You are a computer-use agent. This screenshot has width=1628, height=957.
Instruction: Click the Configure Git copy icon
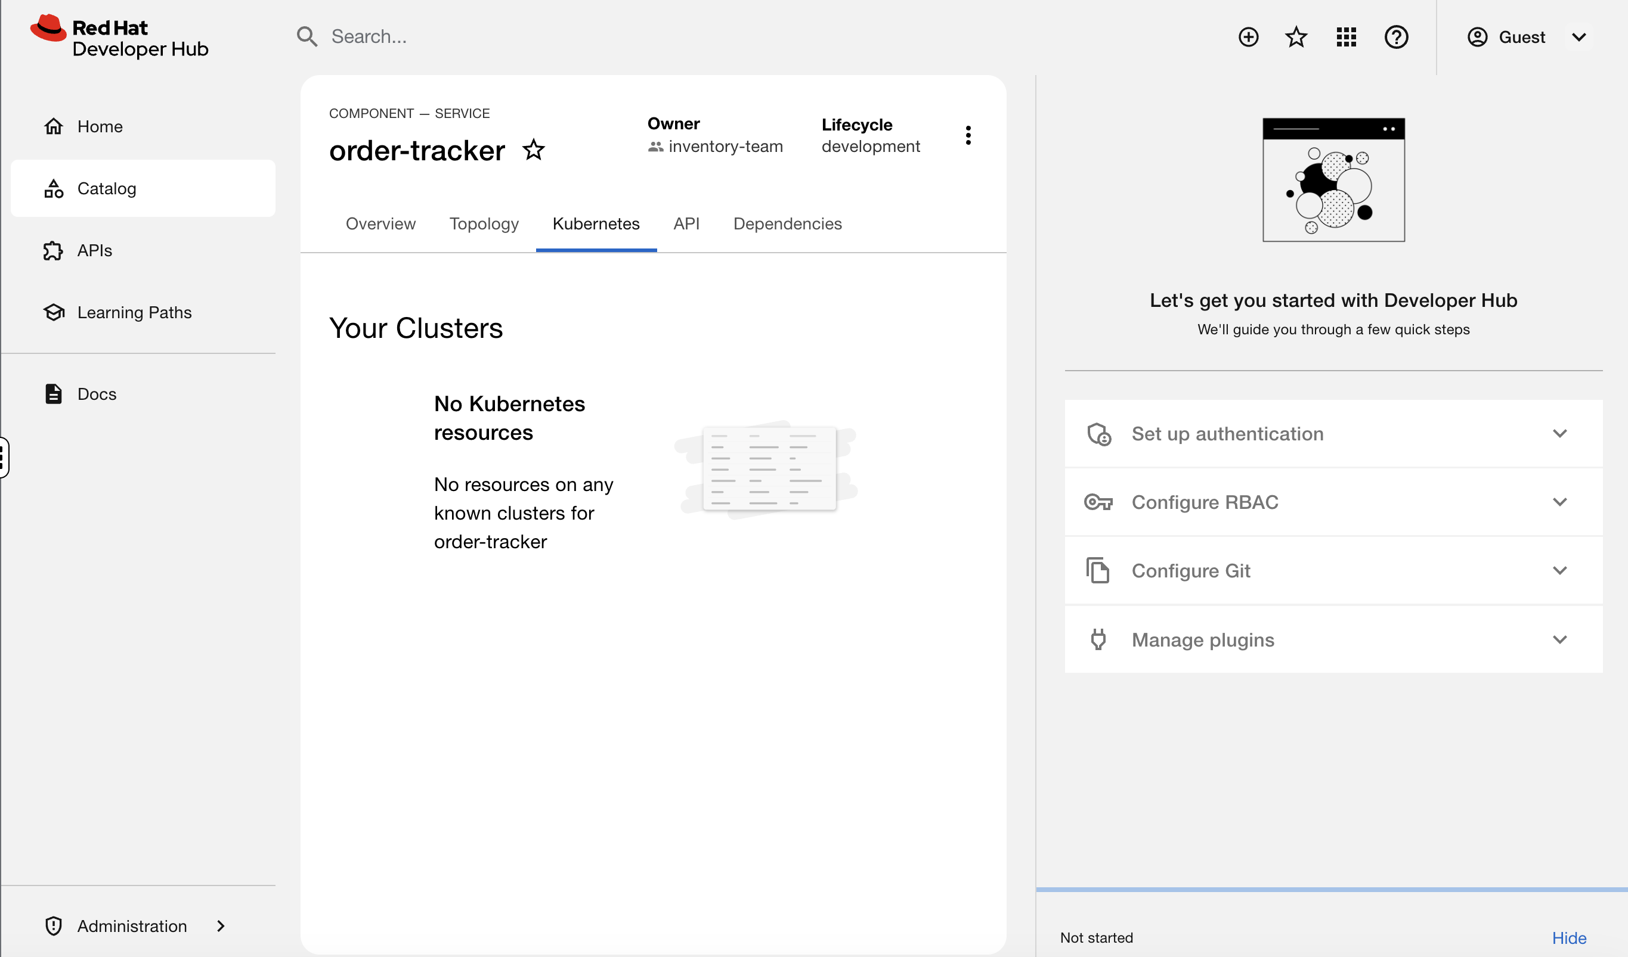click(1098, 570)
